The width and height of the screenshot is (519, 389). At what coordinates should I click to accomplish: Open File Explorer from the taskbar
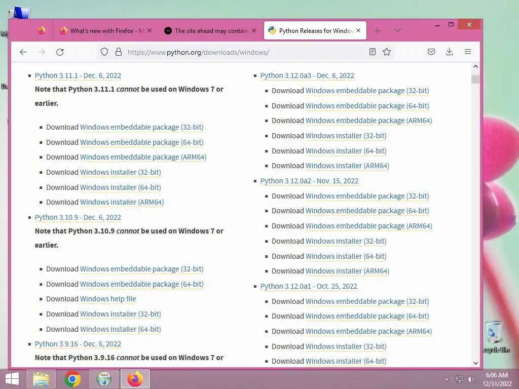pos(42,379)
